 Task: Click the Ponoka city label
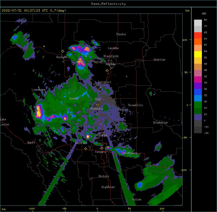pyautogui.click(x=121, y=34)
